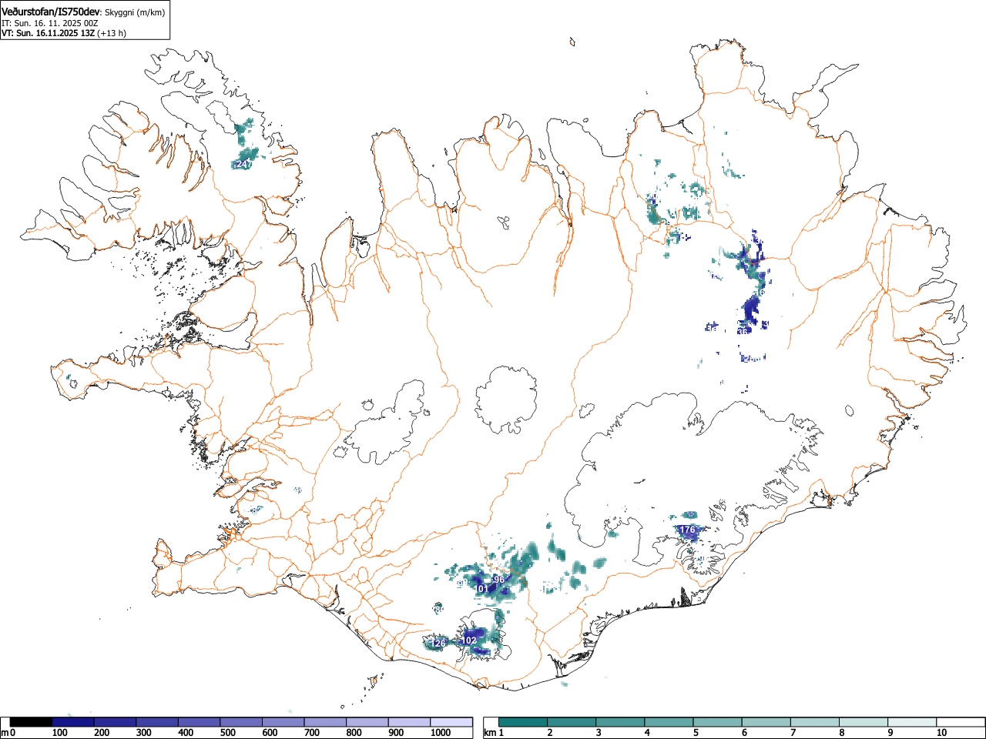Click the 800–900 m legend swatch
Viewport: 986px width, 739px height.
(367, 722)
